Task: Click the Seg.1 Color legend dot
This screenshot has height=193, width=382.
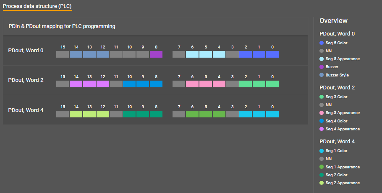Action: [x=322, y=150]
